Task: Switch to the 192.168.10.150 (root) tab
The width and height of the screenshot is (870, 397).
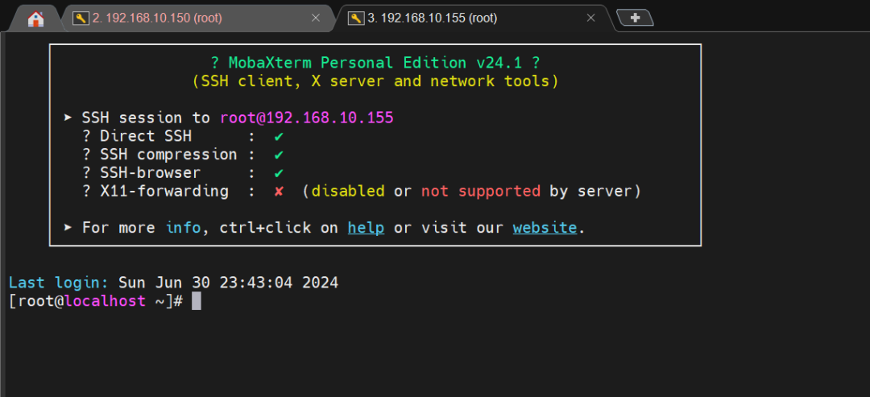Action: pos(197,19)
